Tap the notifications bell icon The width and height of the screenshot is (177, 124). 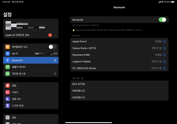[7, 85]
